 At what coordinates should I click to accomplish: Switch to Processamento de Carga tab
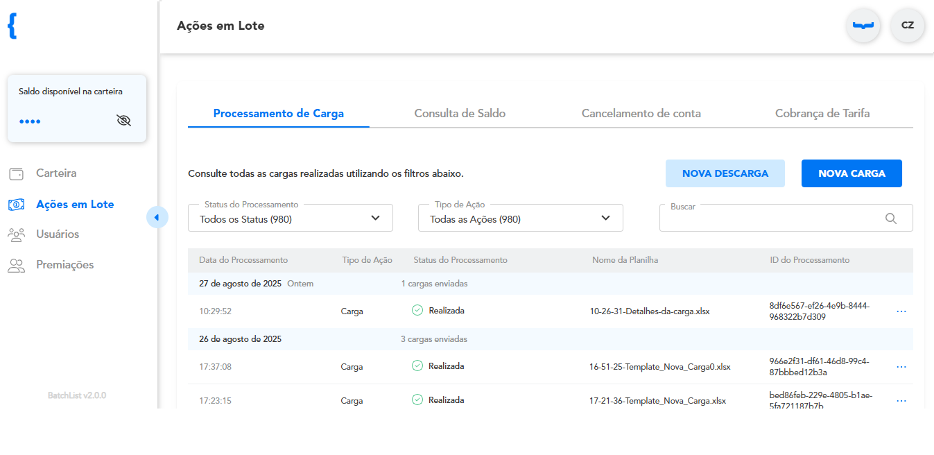point(279,114)
